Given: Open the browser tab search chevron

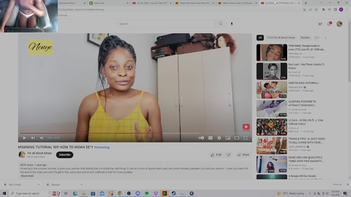Looking at the screenshot, I should pos(321,3).
